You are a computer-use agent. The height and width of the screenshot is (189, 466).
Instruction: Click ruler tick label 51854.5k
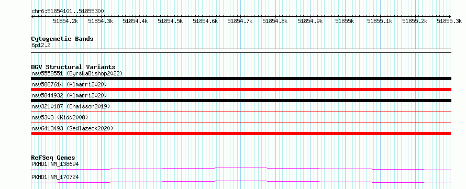(x=170, y=21)
